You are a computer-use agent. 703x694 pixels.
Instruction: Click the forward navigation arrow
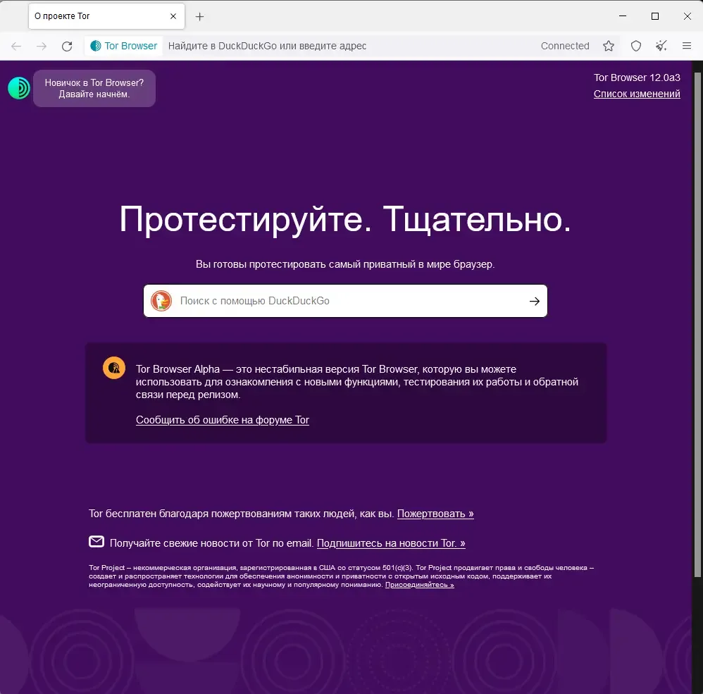click(x=42, y=47)
